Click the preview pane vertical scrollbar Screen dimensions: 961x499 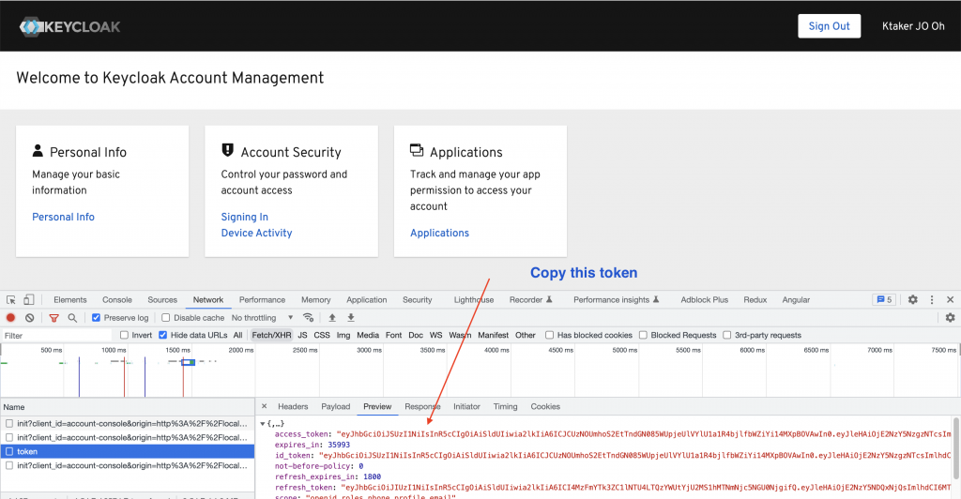click(x=956, y=448)
